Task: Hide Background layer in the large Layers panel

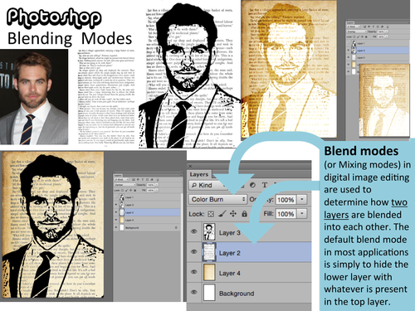Action: pyautogui.click(x=194, y=292)
